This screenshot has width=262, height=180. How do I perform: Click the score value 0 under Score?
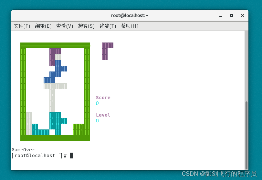pos(97,103)
